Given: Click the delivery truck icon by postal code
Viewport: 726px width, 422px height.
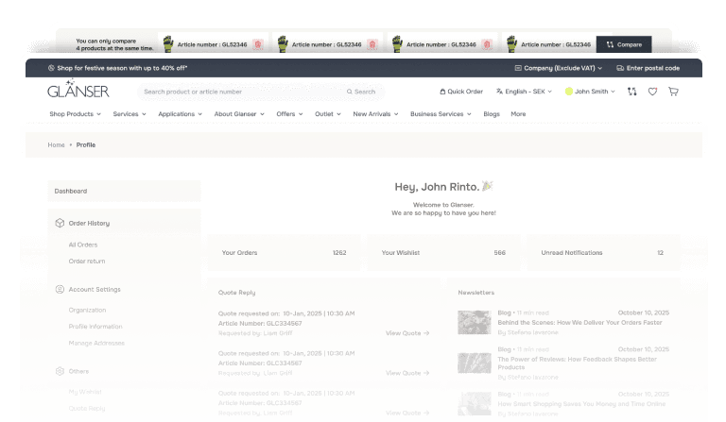Looking at the screenshot, I should 620,68.
